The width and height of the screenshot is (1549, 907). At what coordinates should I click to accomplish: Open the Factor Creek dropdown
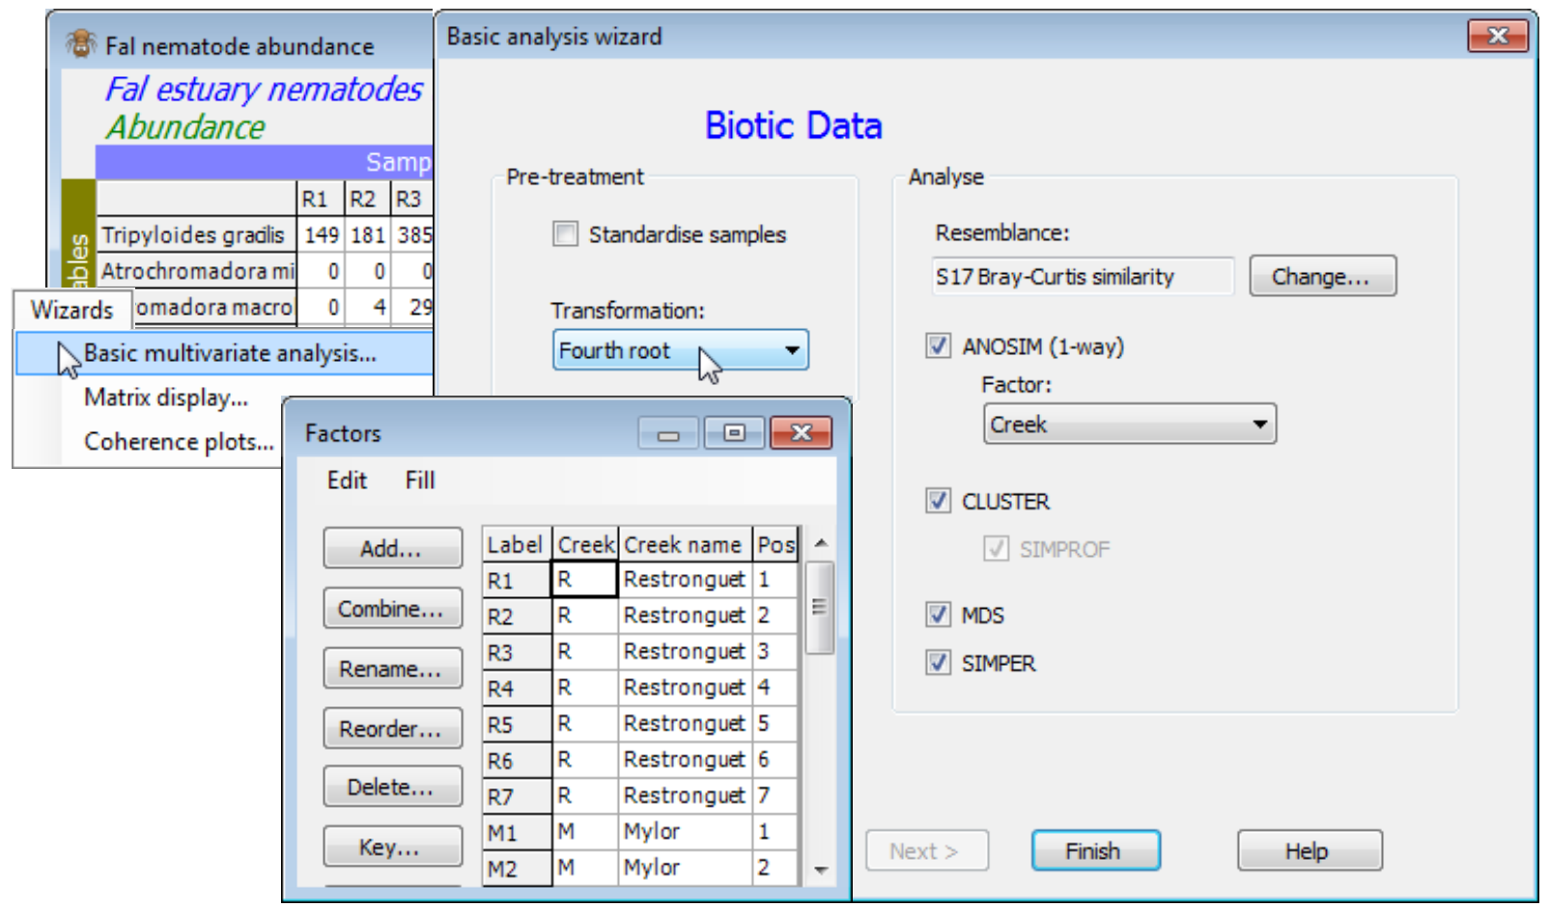click(1130, 425)
